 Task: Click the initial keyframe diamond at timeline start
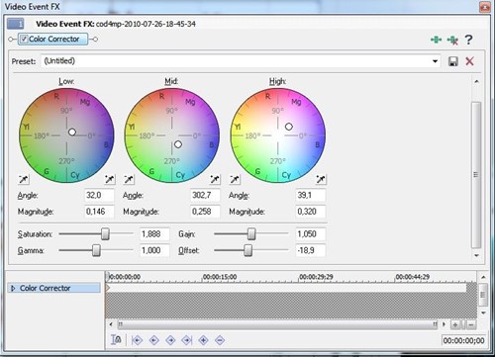point(108,288)
